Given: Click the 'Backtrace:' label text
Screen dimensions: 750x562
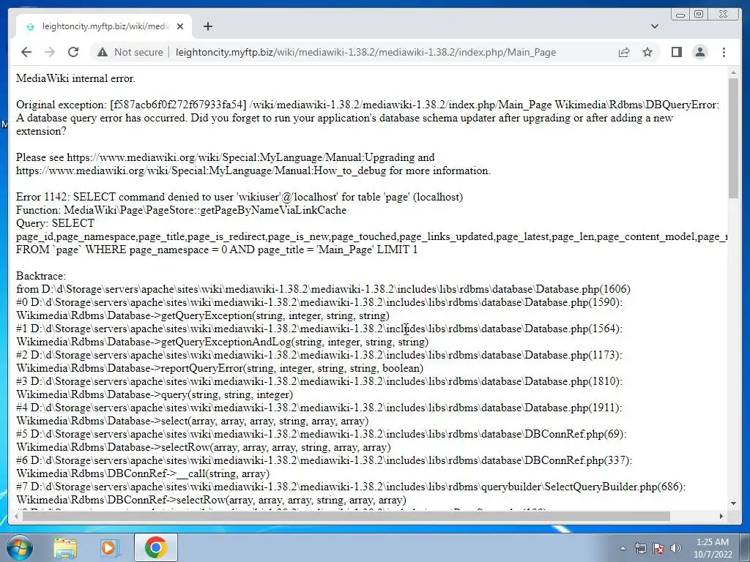Looking at the screenshot, I should (41, 276).
